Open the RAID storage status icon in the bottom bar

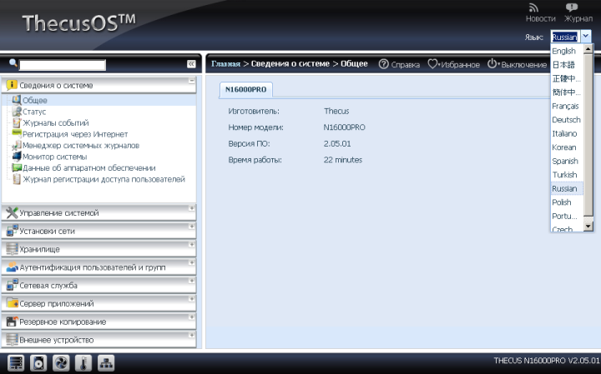coord(16,363)
